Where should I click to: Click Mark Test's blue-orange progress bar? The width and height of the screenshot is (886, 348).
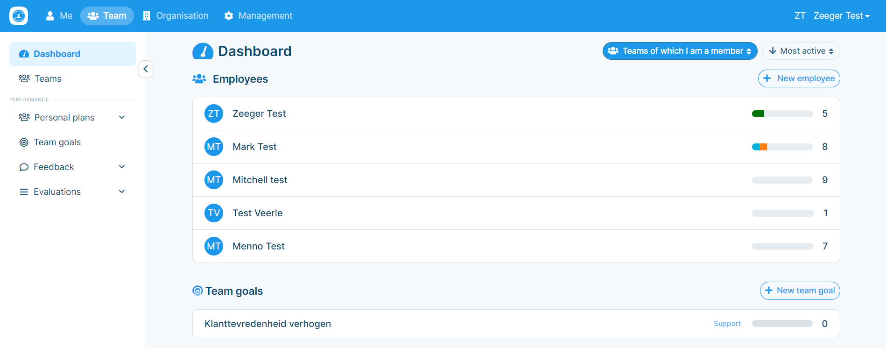click(x=782, y=147)
